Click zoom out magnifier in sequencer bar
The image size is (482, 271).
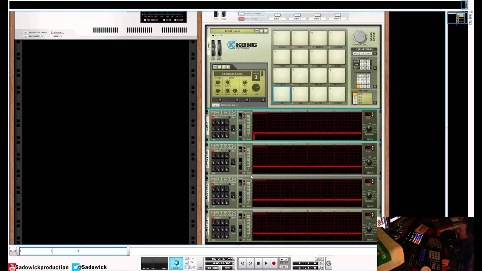[x=12, y=251]
